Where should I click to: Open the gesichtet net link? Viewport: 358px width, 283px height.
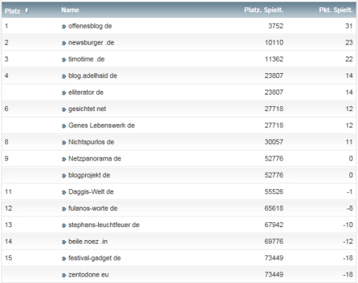coord(87,109)
